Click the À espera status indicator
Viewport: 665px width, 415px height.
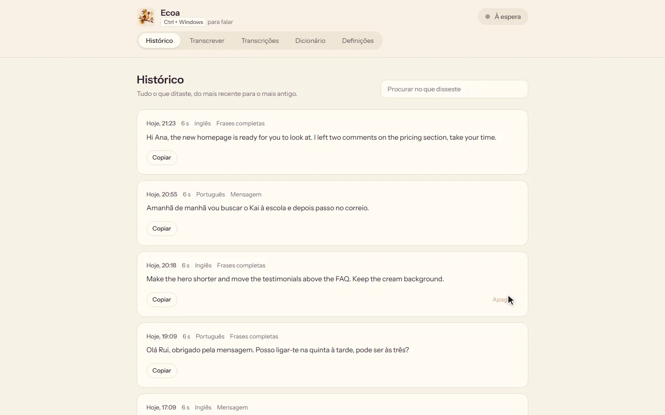pyautogui.click(x=503, y=17)
